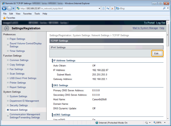Go back with the browser Back arrow
This screenshot has height=126, width=171.
4,8
